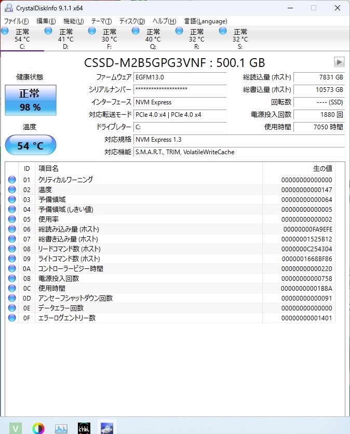Viewport: 350px width, 434px height.
Task: Click status icon for ID 0C 使用時間 row
Action: click(12, 288)
